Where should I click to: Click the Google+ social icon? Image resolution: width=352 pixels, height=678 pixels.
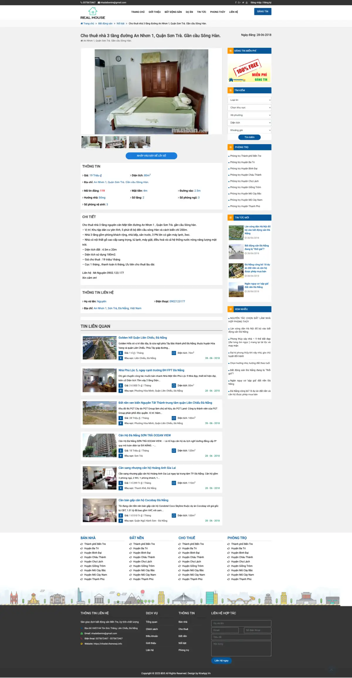tap(239, 3)
